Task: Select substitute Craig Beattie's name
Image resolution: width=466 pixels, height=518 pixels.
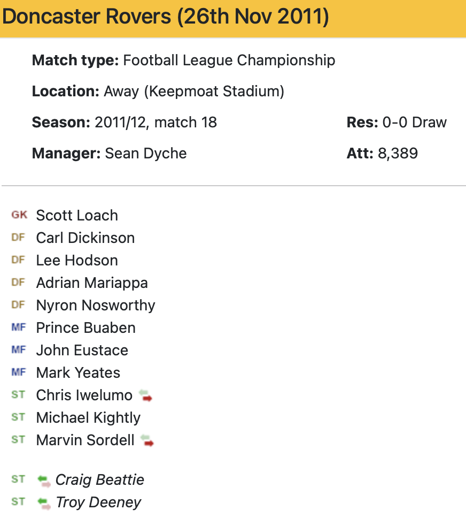Action: (100, 480)
